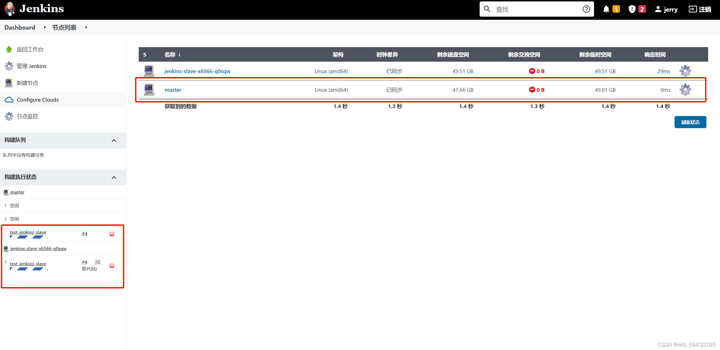Click the 注销 logout button
Viewport: 720px width, 350px height.
click(700, 9)
